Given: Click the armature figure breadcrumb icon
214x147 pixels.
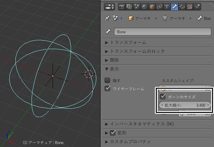Looking at the screenshot, I should 165,18.
